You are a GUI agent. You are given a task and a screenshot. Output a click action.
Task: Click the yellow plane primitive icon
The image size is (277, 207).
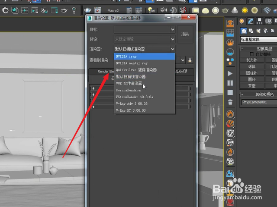(x=195, y=10)
